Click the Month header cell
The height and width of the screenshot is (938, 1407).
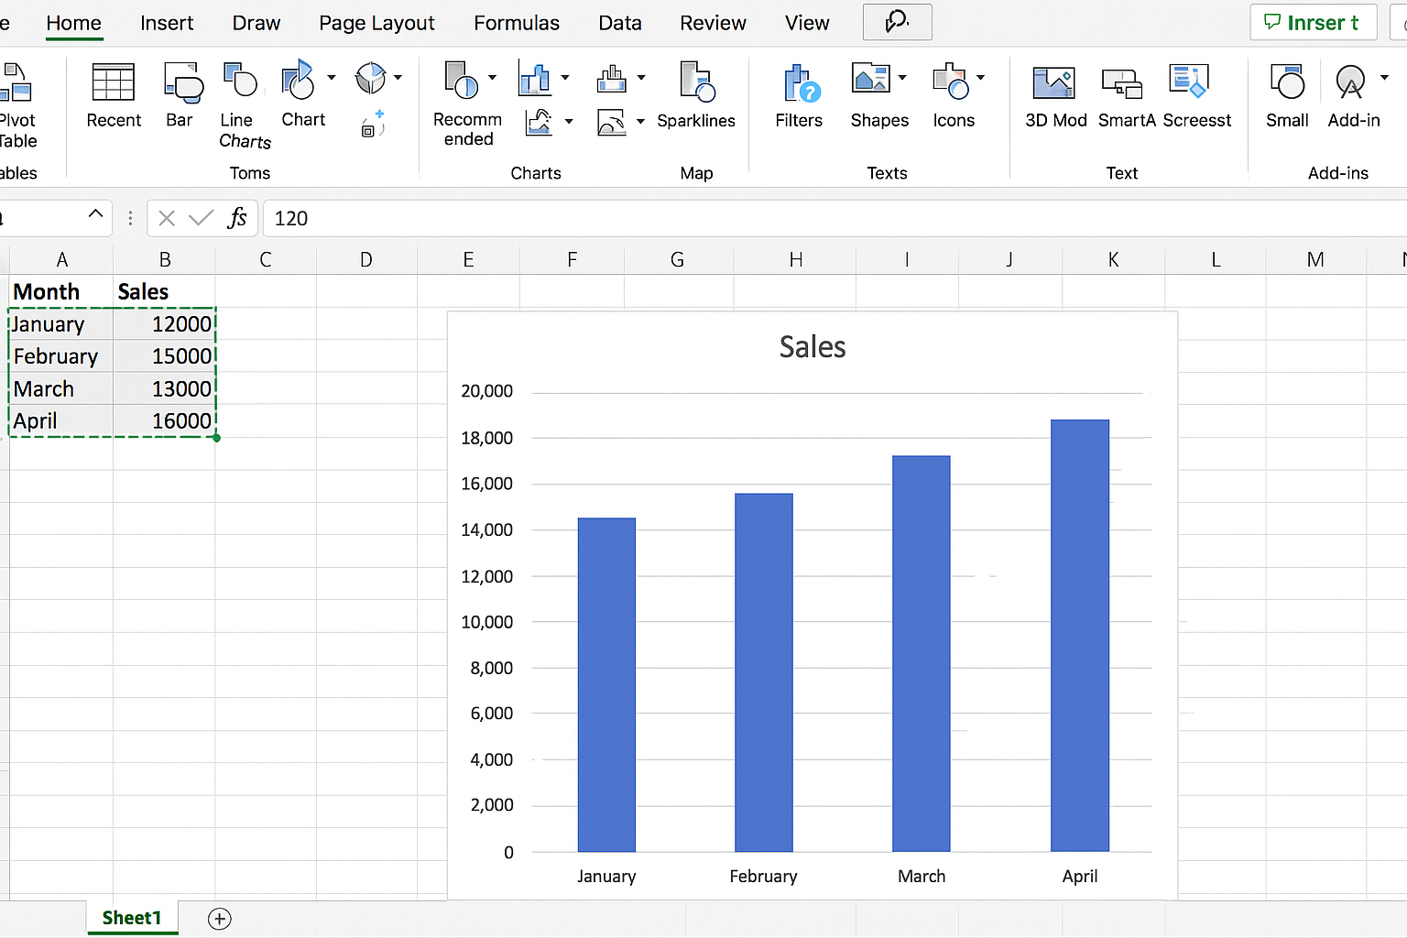61,291
